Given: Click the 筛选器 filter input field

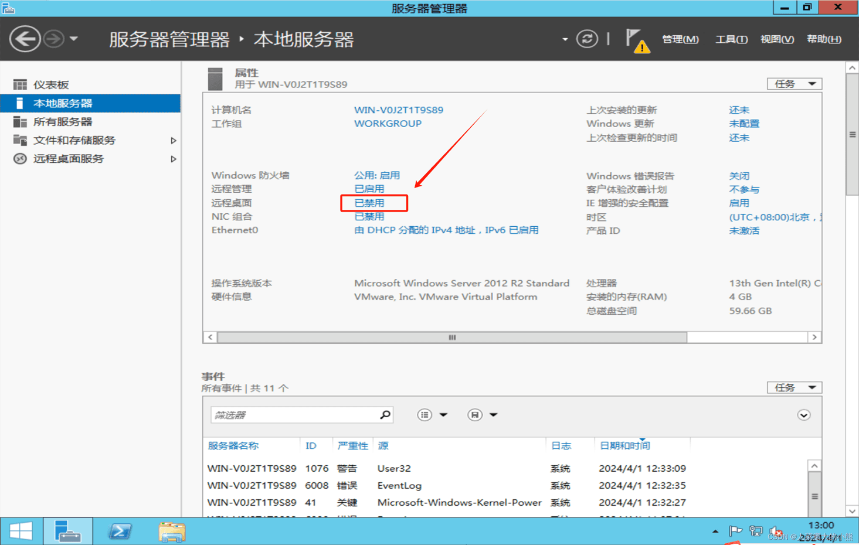Looking at the screenshot, I should pyautogui.click(x=293, y=415).
